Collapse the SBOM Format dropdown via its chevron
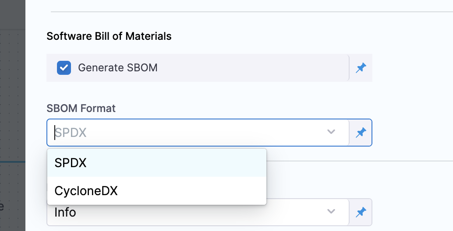This screenshot has width=453, height=231. (331, 132)
